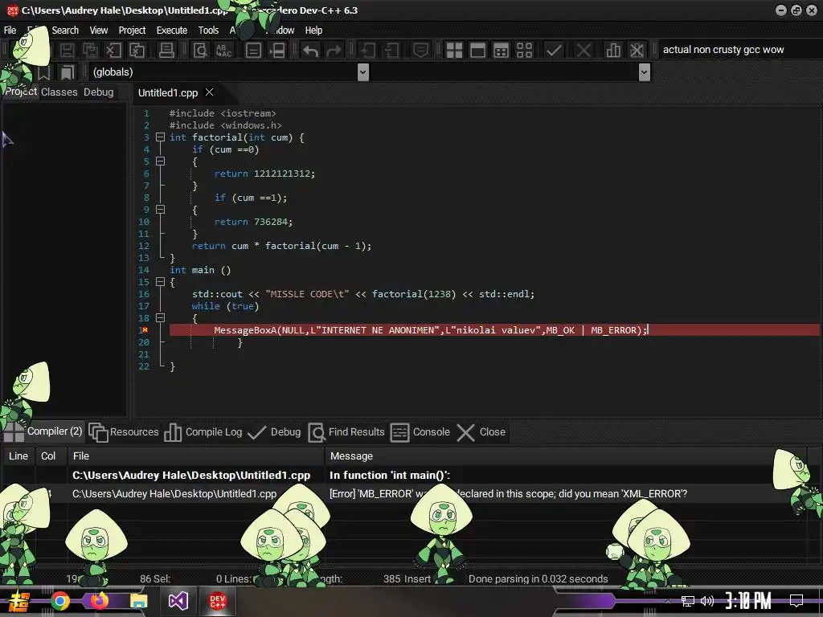Click the Undo arrow icon
This screenshot has width=823, height=617.
(x=310, y=51)
